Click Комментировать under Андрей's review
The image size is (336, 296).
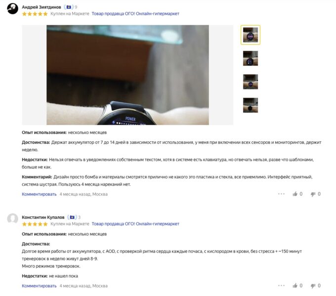pyautogui.click(x=39, y=194)
